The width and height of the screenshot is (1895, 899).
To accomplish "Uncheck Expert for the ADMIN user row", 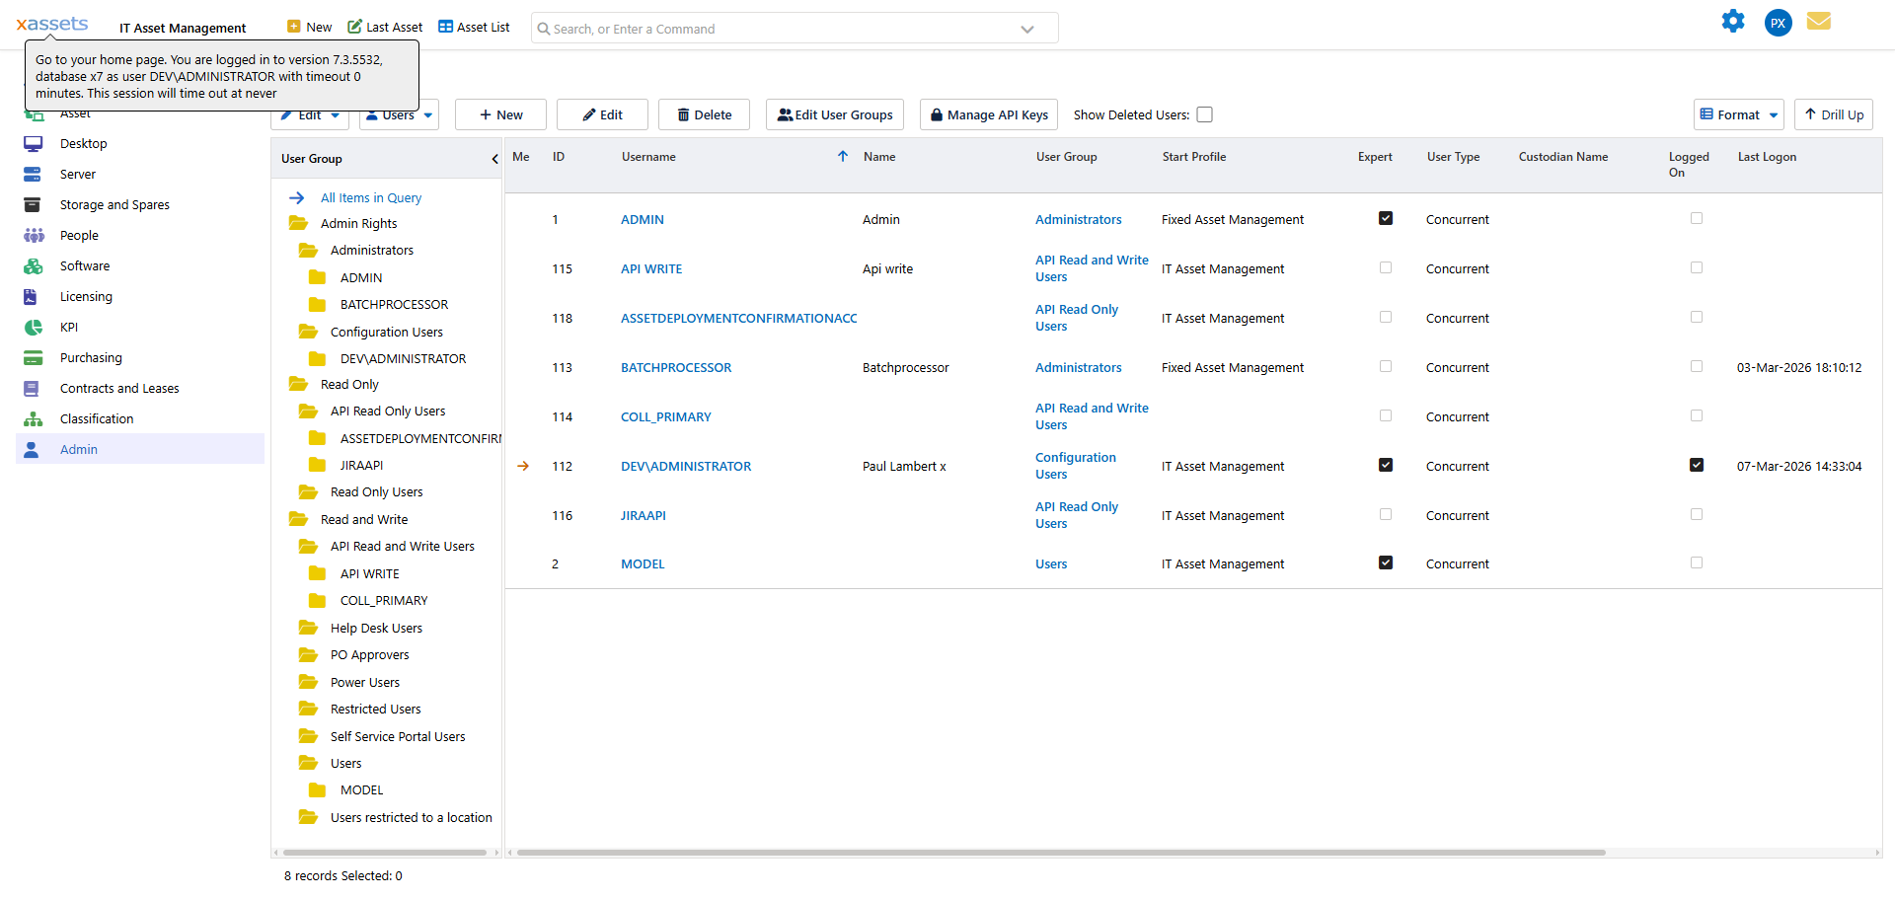I will point(1386,218).
